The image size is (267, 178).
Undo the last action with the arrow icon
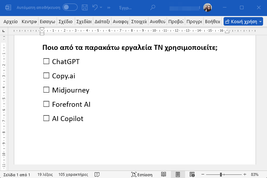click(x=95, y=7)
